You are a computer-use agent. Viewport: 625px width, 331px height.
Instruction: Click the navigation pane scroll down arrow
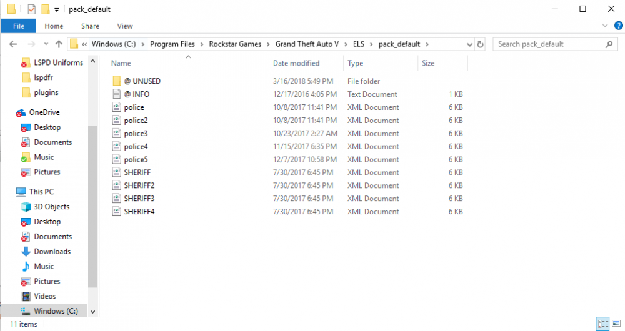coord(93,312)
